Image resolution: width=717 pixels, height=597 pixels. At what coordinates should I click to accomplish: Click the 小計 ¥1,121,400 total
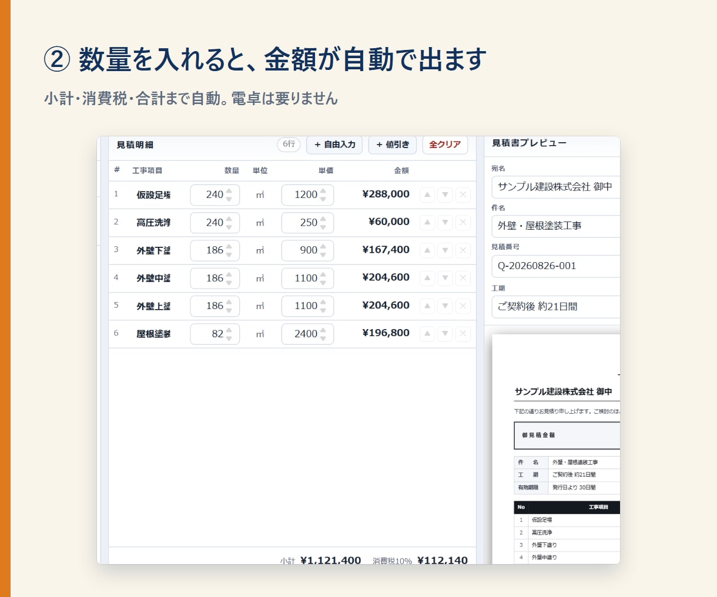[320, 561]
